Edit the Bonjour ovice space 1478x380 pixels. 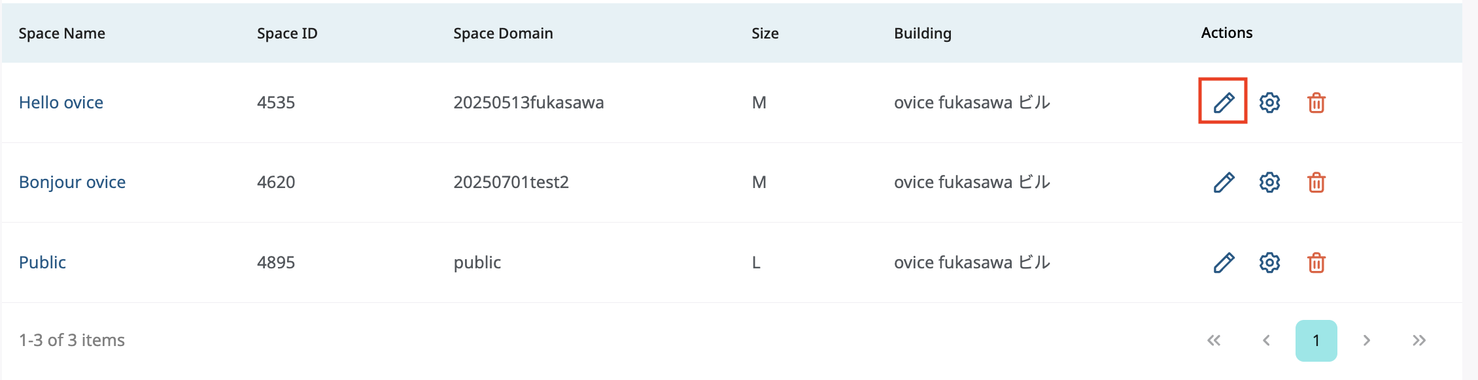click(1223, 182)
